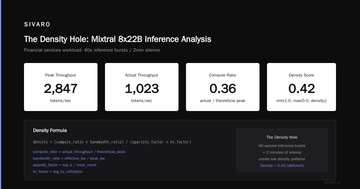Click the 1,023 throughput number

point(142,88)
